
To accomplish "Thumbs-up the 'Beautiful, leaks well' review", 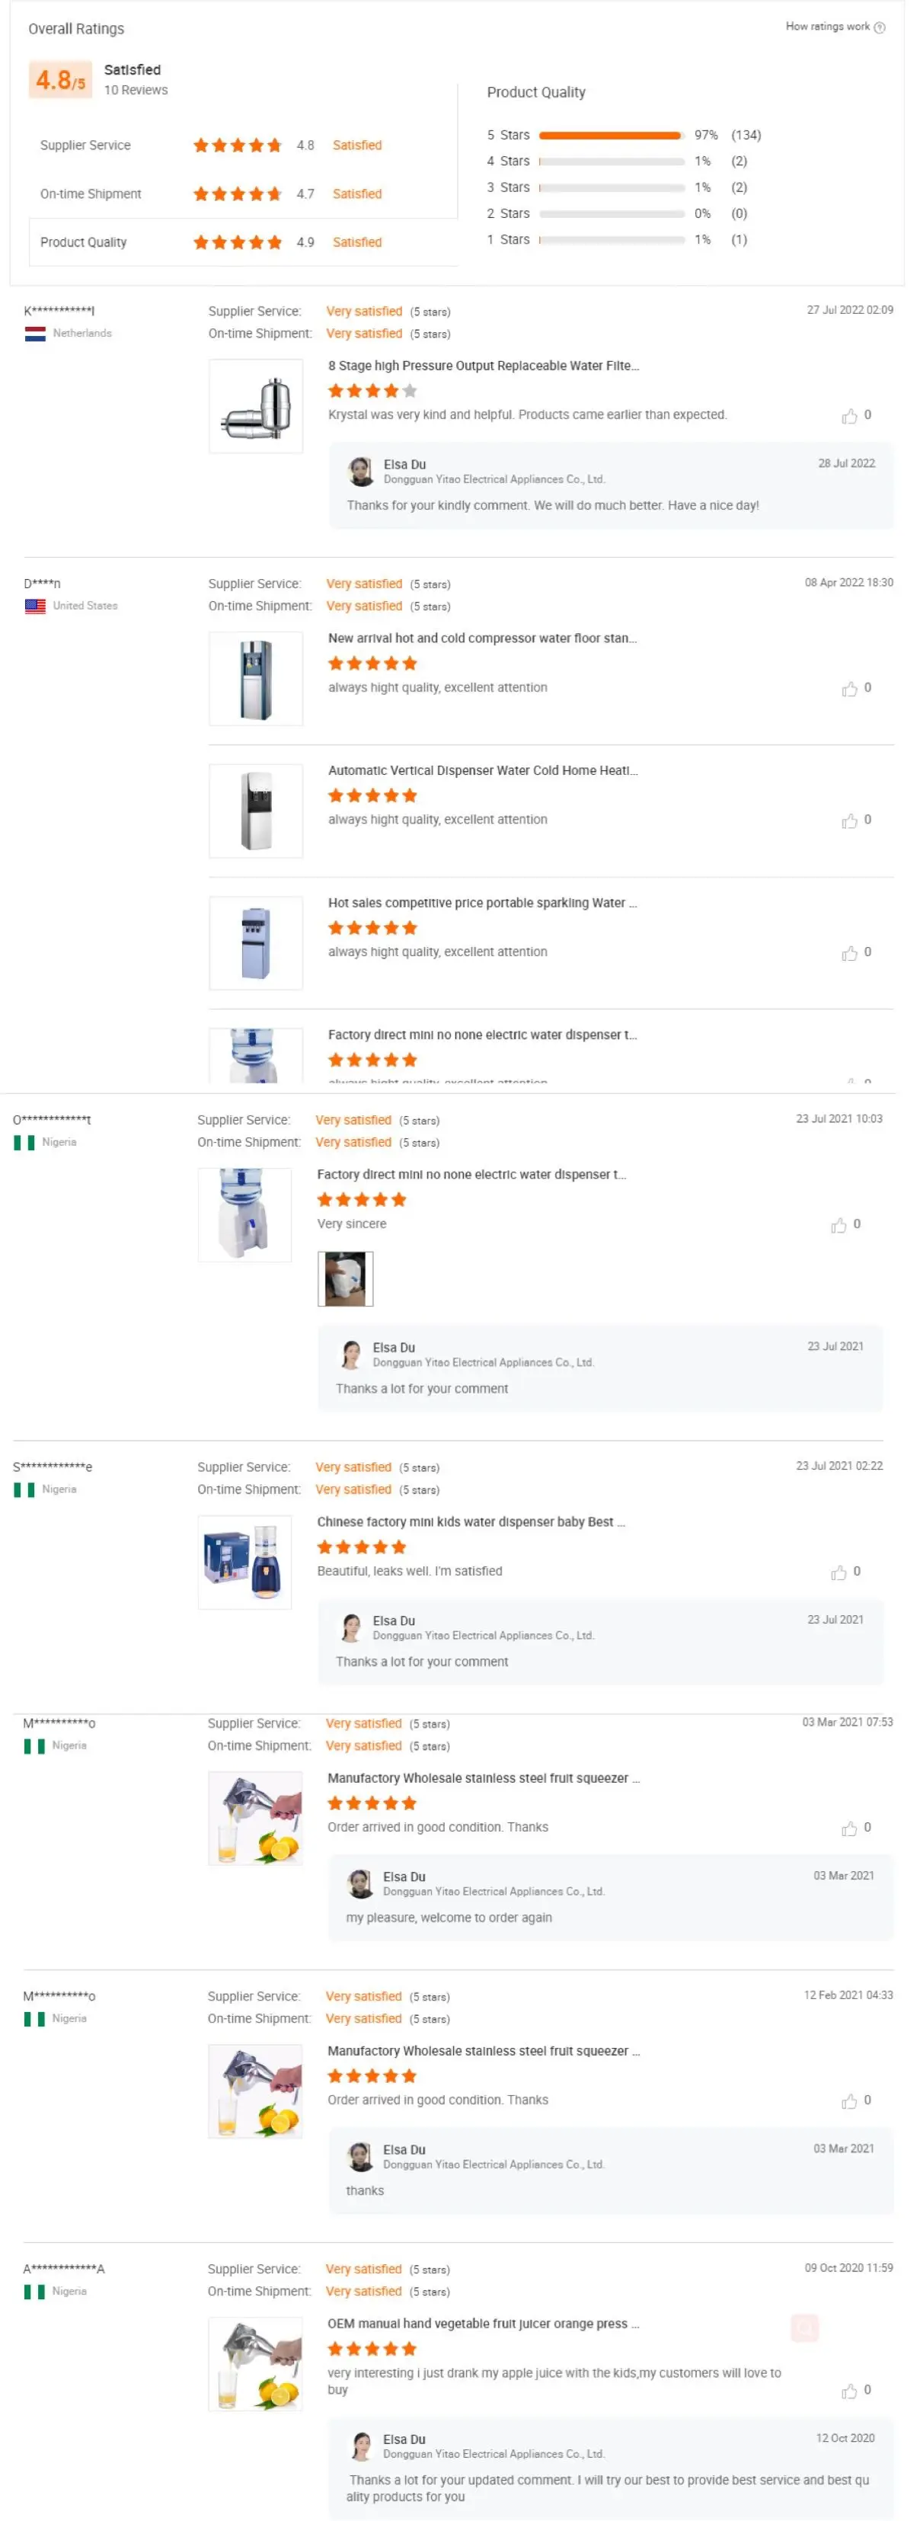I will [838, 1572].
